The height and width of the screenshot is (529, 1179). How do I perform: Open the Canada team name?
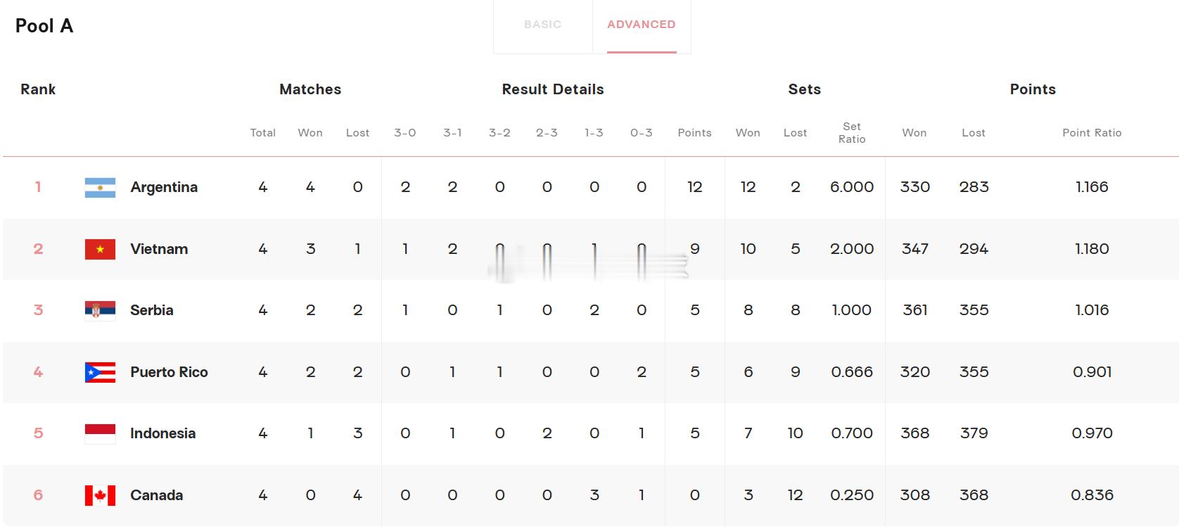156,495
